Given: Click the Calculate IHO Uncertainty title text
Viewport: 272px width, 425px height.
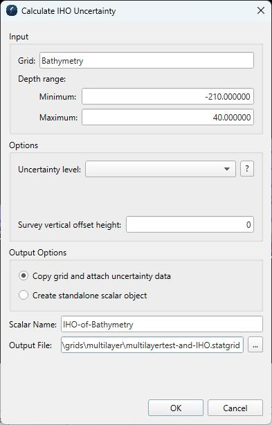Looking at the screenshot, I should (69, 11).
